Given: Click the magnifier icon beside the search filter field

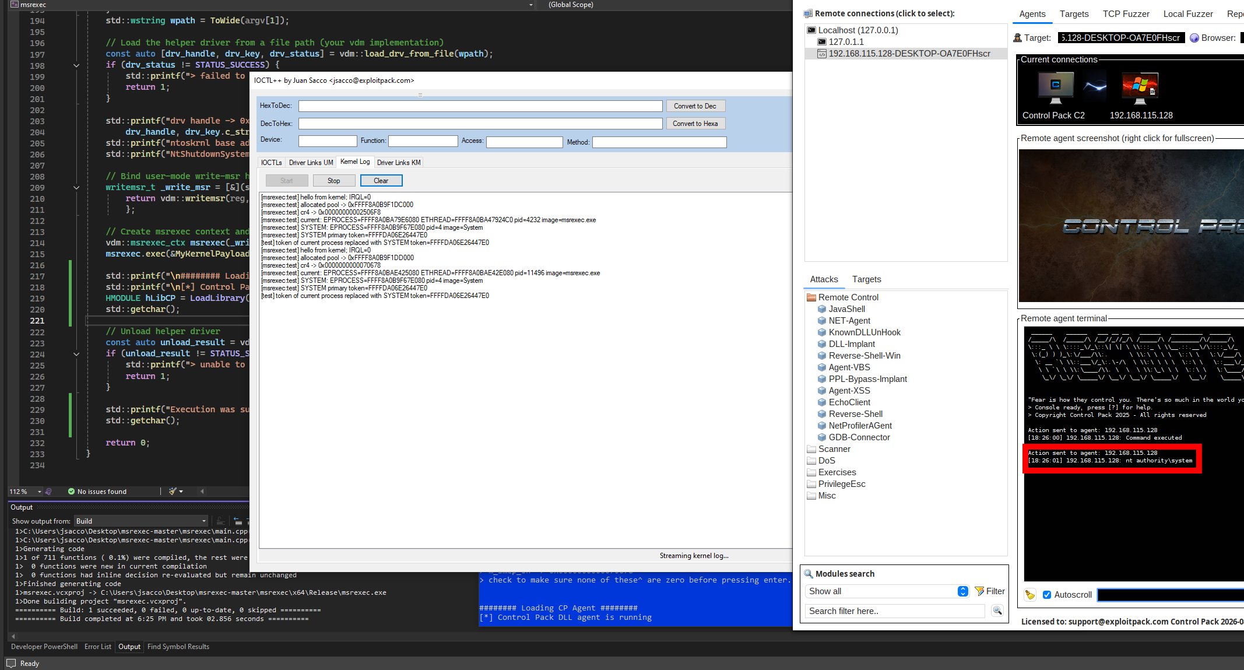Looking at the screenshot, I should click(x=997, y=611).
